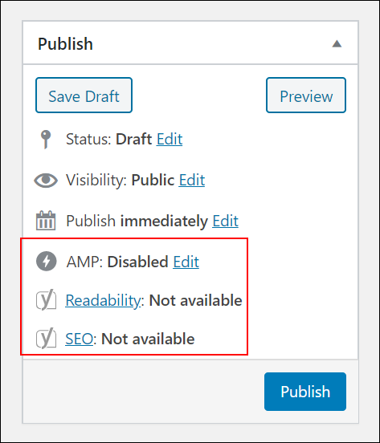The width and height of the screenshot is (380, 443).
Task: Edit the post Status
Action: pyautogui.click(x=170, y=139)
